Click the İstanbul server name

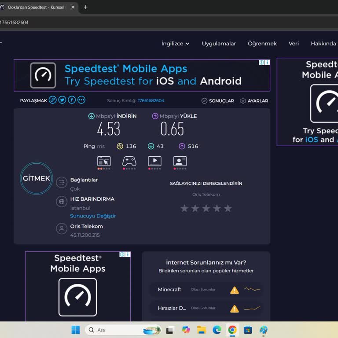click(x=80, y=208)
